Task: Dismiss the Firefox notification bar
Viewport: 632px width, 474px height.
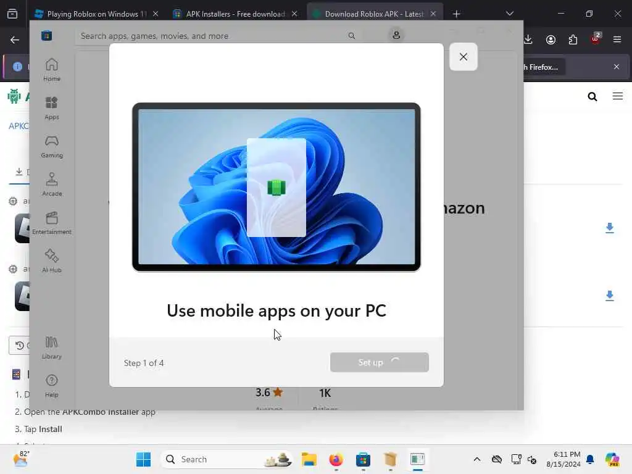Action: coord(617,67)
